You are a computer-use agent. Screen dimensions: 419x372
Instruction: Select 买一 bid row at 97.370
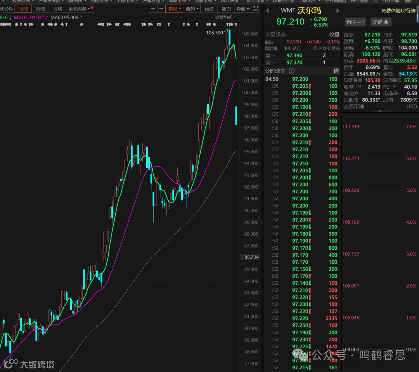(302, 62)
